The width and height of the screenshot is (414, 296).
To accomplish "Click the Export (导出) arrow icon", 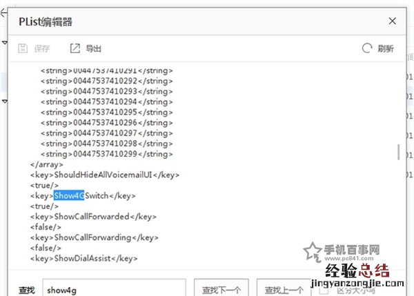I will 75,48.
